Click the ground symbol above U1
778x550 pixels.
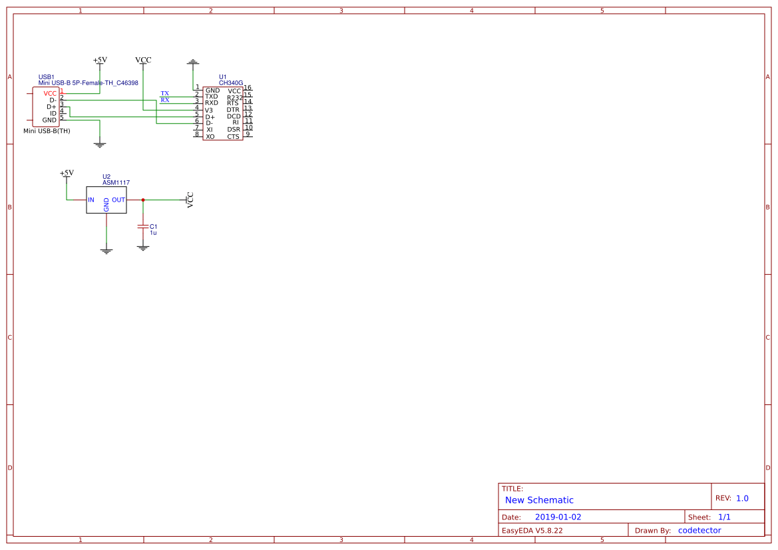pyautogui.click(x=193, y=62)
